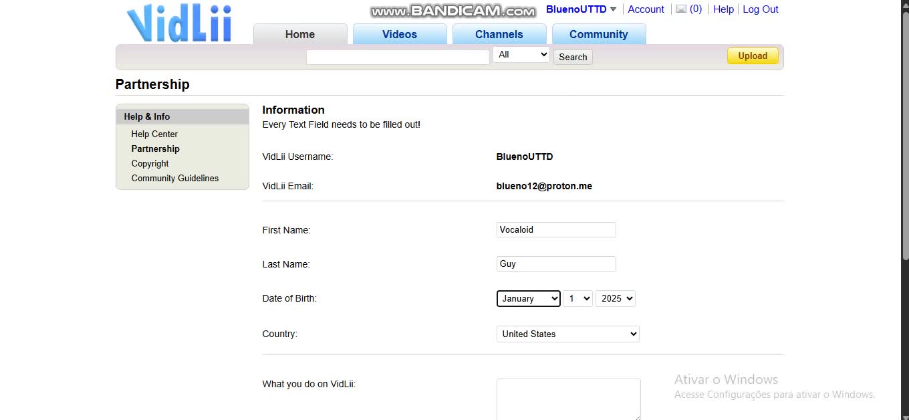The image size is (909, 420).
Task: Open the Channels tab
Action: point(499,34)
